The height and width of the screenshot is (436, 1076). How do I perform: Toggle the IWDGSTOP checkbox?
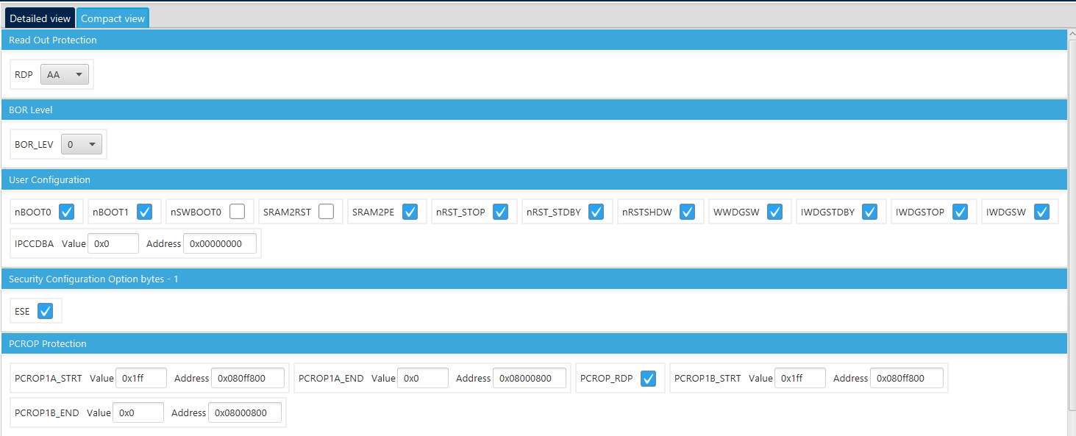click(960, 211)
